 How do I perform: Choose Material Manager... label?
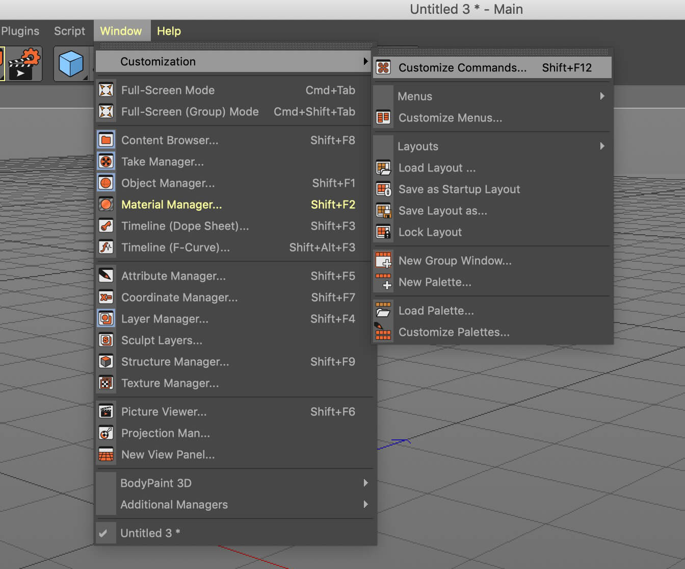pos(172,205)
